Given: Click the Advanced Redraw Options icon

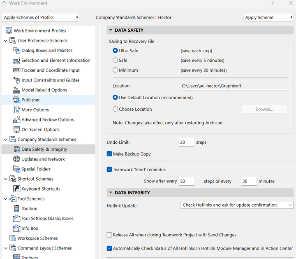Looking at the screenshot, I should coord(17,120).
